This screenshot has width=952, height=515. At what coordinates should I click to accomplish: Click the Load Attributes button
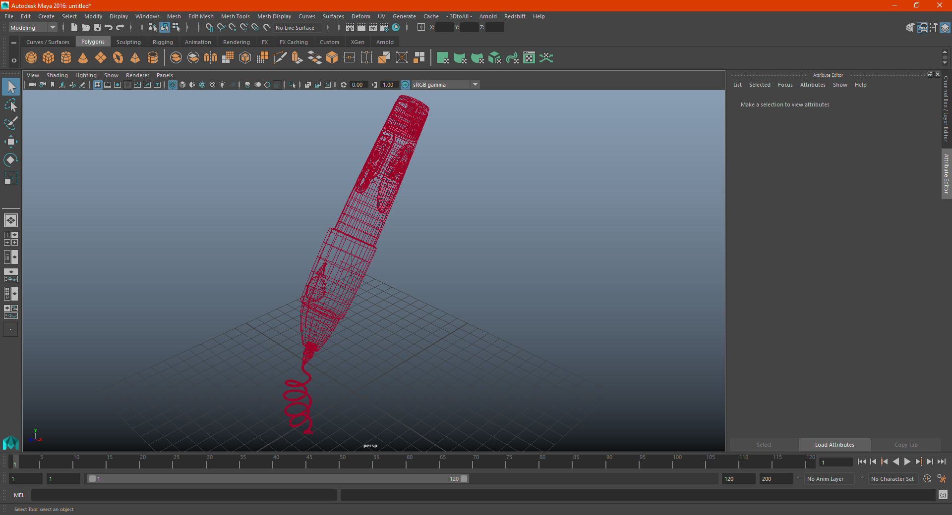coord(834,445)
